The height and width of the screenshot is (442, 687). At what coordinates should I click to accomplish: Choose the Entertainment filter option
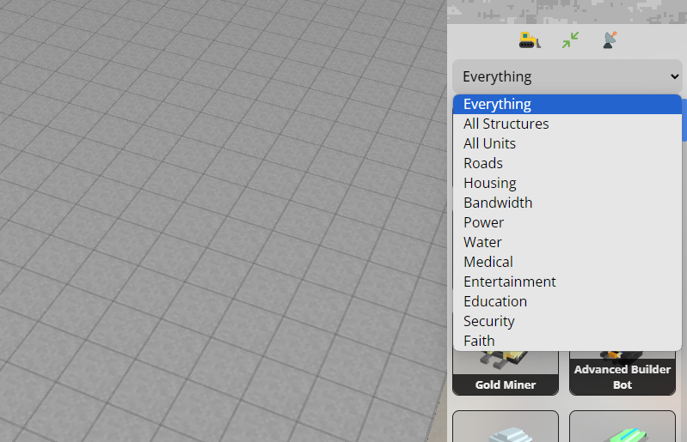click(567, 282)
